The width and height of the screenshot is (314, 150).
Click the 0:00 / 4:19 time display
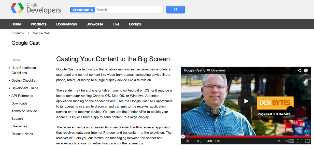pos(213,141)
